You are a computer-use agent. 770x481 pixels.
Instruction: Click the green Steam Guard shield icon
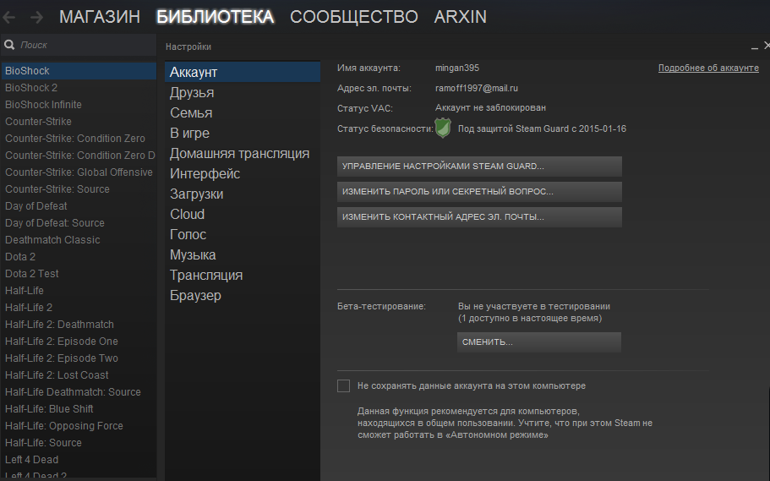pos(443,128)
